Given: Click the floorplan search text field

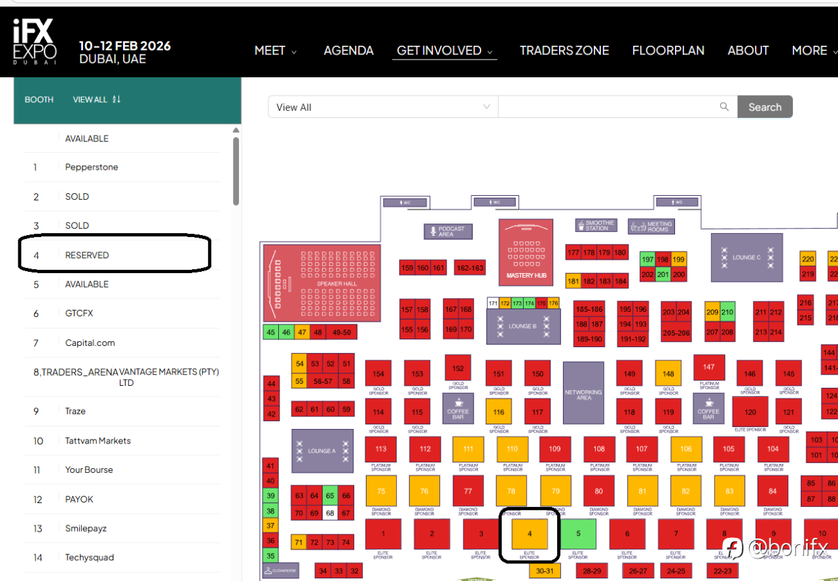Looking at the screenshot, I should 617,107.
